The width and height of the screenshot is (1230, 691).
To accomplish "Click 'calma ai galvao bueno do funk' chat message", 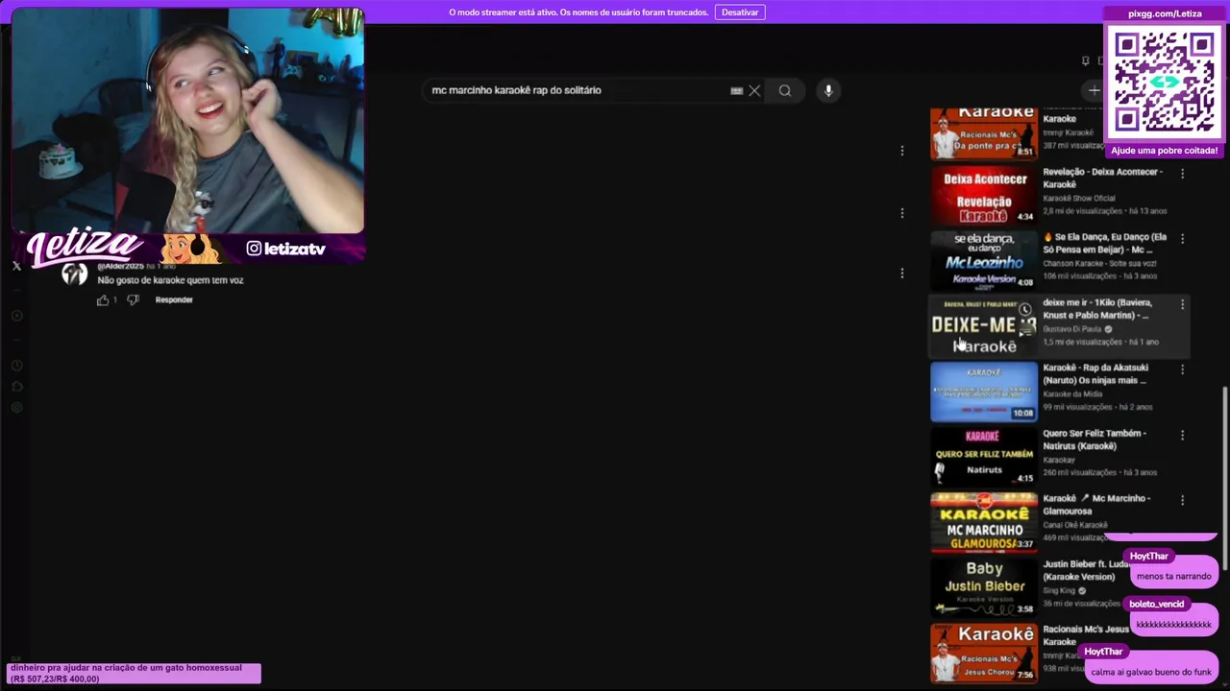I will coord(1151,672).
